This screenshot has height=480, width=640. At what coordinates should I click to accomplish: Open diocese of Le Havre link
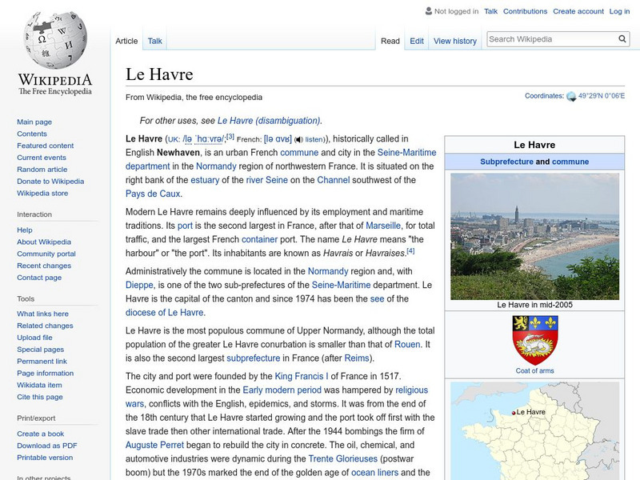pos(165,313)
